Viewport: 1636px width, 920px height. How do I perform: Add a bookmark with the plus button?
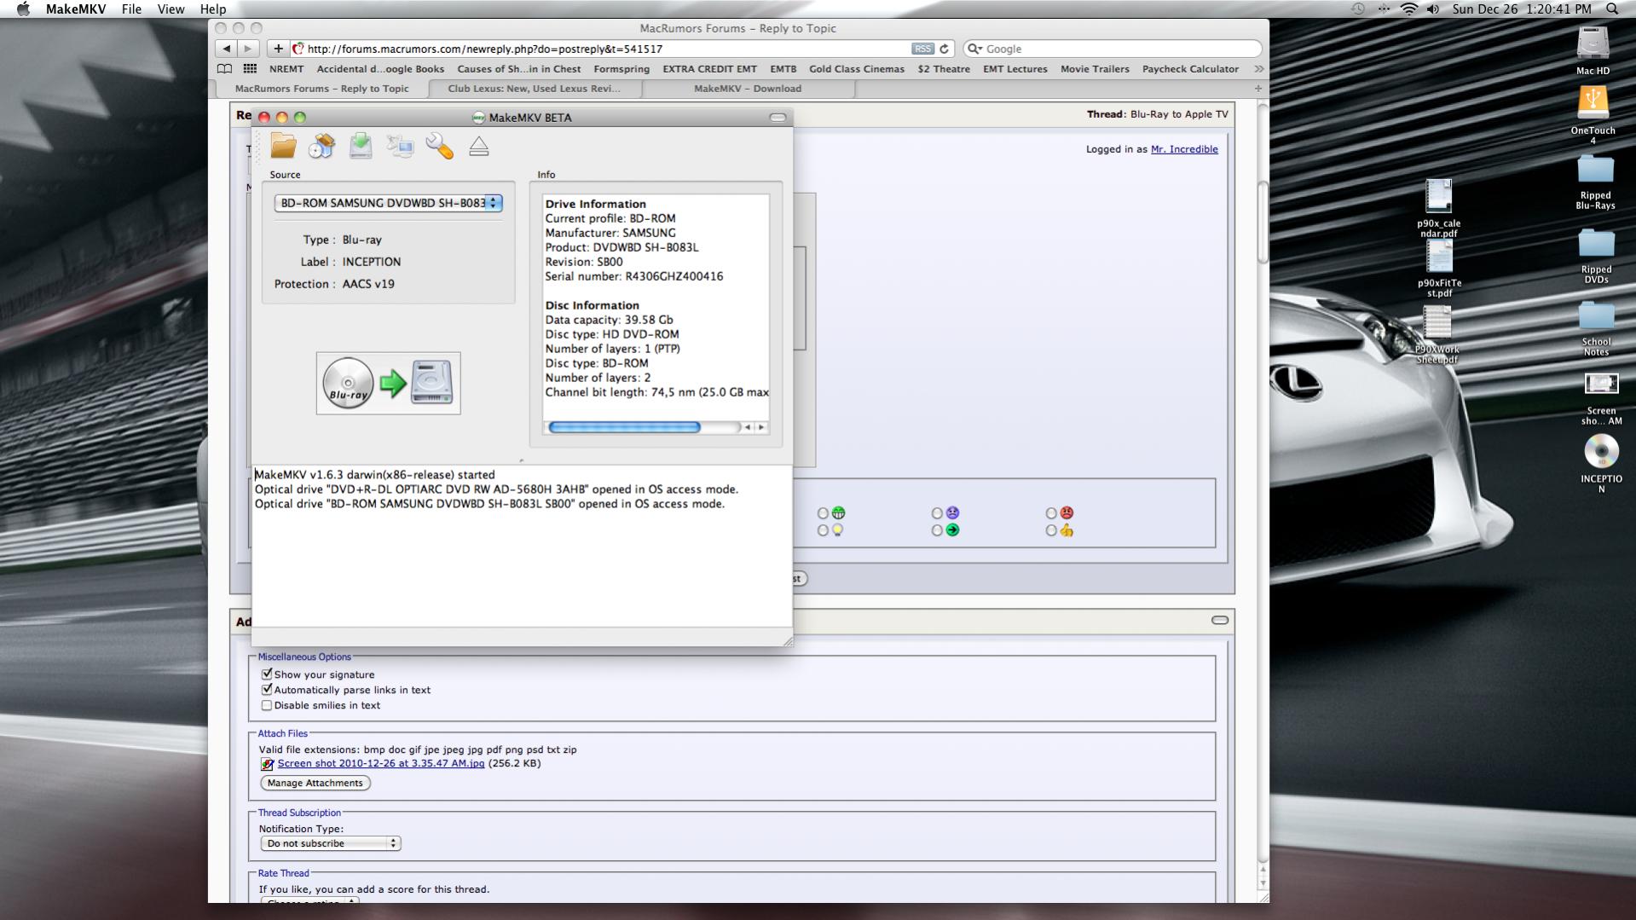coord(278,49)
